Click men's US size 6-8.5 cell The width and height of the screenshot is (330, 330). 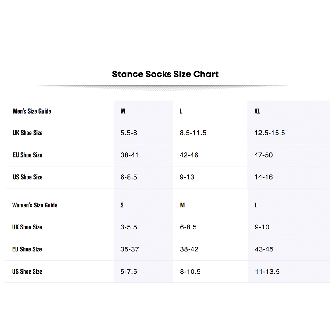(x=129, y=177)
